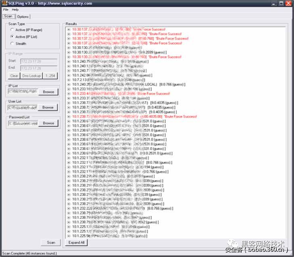Screen dimensions: 294x257
Task: Expand the 10.30.130 2039 (guess) node
Action: click(69, 52)
